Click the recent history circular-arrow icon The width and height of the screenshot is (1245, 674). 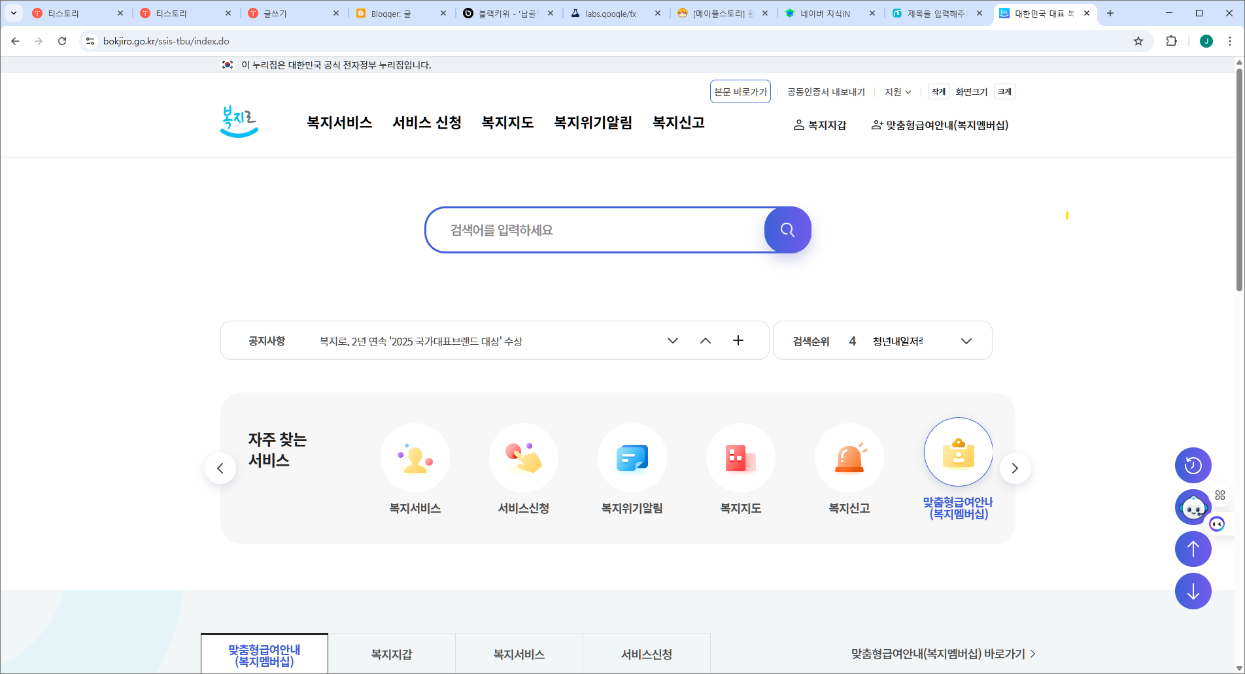(1192, 465)
